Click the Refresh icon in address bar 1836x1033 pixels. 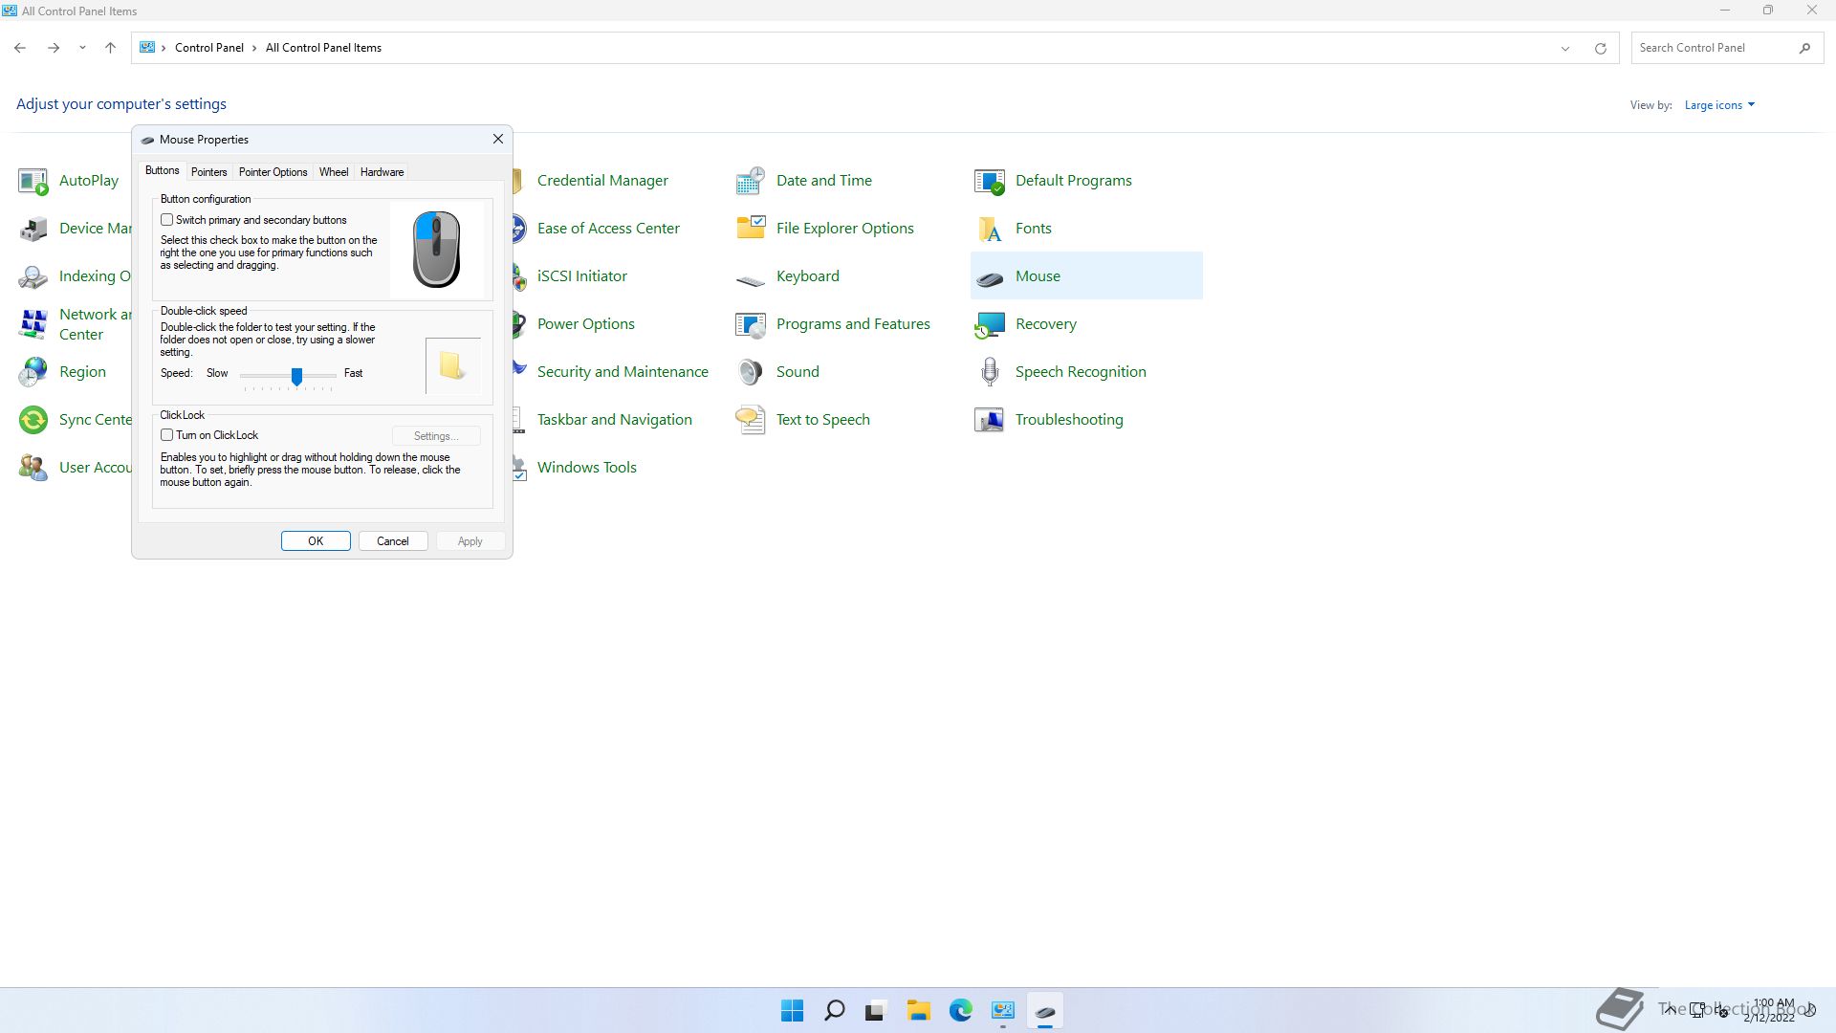click(1600, 48)
